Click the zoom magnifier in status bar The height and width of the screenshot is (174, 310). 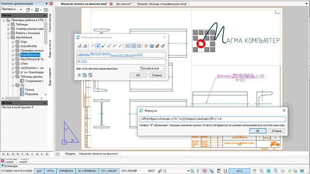(262, 171)
